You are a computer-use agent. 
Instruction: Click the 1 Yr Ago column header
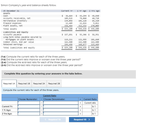click(81, 11)
